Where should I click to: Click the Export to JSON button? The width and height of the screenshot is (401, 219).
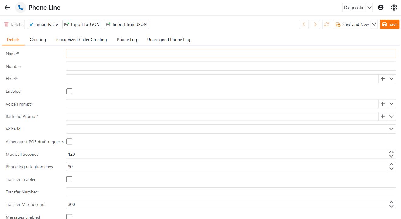82,24
